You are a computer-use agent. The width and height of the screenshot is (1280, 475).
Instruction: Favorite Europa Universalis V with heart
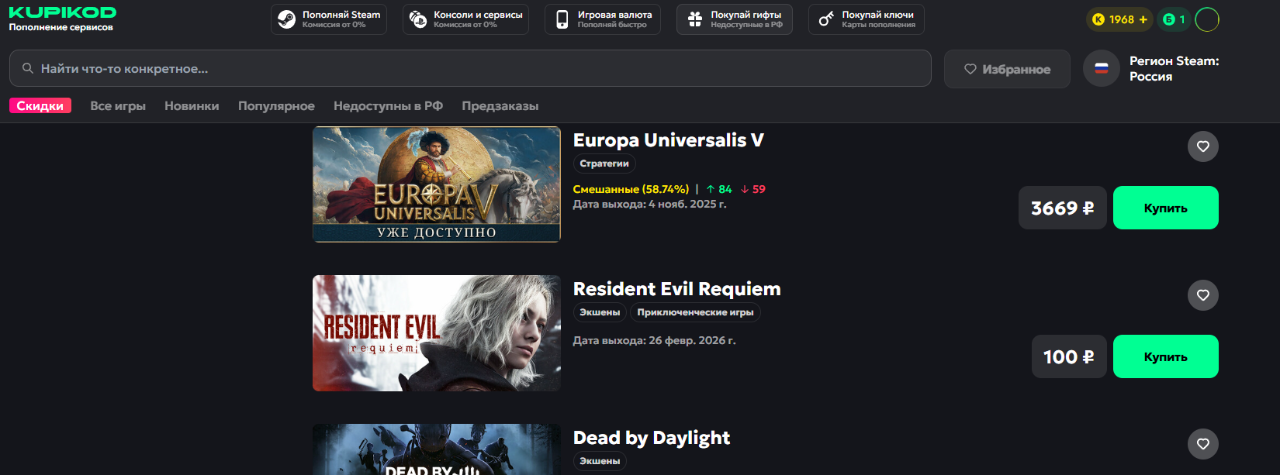pyautogui.click(x=1203, y=146)
